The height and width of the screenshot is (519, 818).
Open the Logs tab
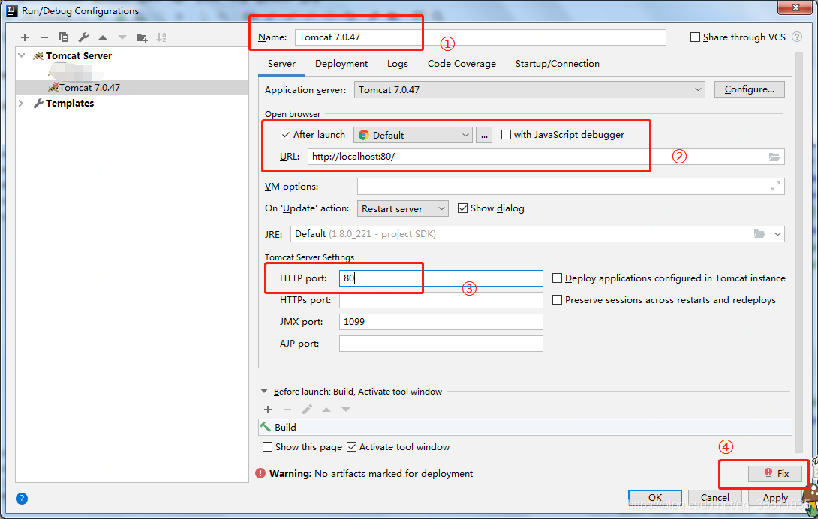[398, 64]
